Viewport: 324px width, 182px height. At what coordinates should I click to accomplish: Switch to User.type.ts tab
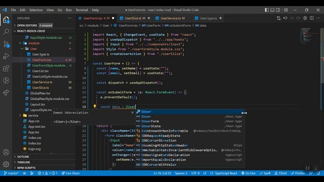click(208, 18)
